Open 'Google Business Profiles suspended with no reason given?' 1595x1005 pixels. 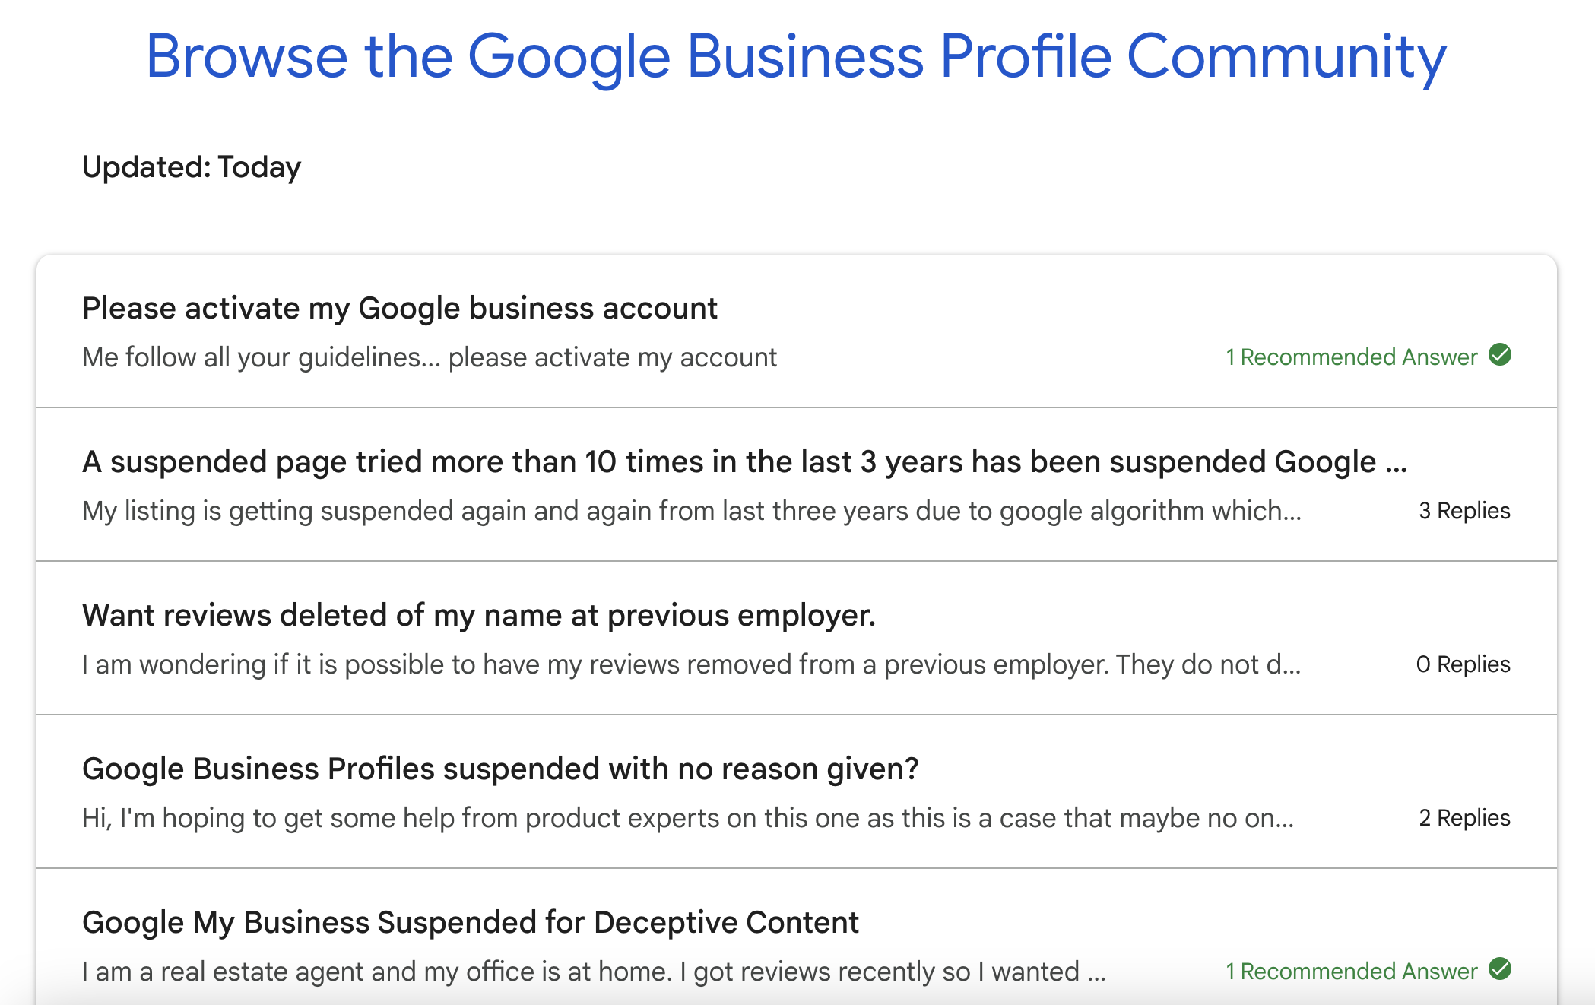point(500,769)
